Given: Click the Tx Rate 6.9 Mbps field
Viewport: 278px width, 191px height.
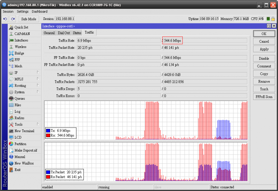Looking at the screenshot, I should click(119, 41).
